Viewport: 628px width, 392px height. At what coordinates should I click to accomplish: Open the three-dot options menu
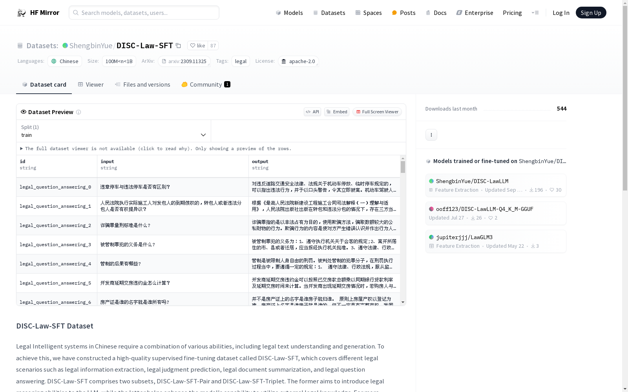coord(431,135)
